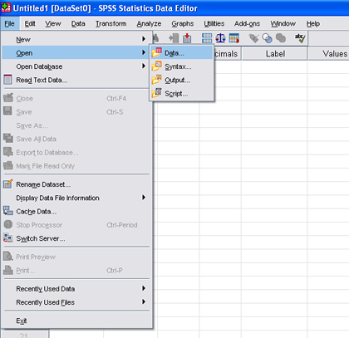The image size is (349, 338).
Task: Click the Split File toolbar icon
Action: coord(207,38)
